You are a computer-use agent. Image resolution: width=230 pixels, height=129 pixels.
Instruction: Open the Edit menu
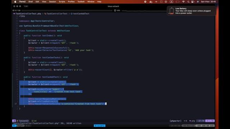click(37, 2)
